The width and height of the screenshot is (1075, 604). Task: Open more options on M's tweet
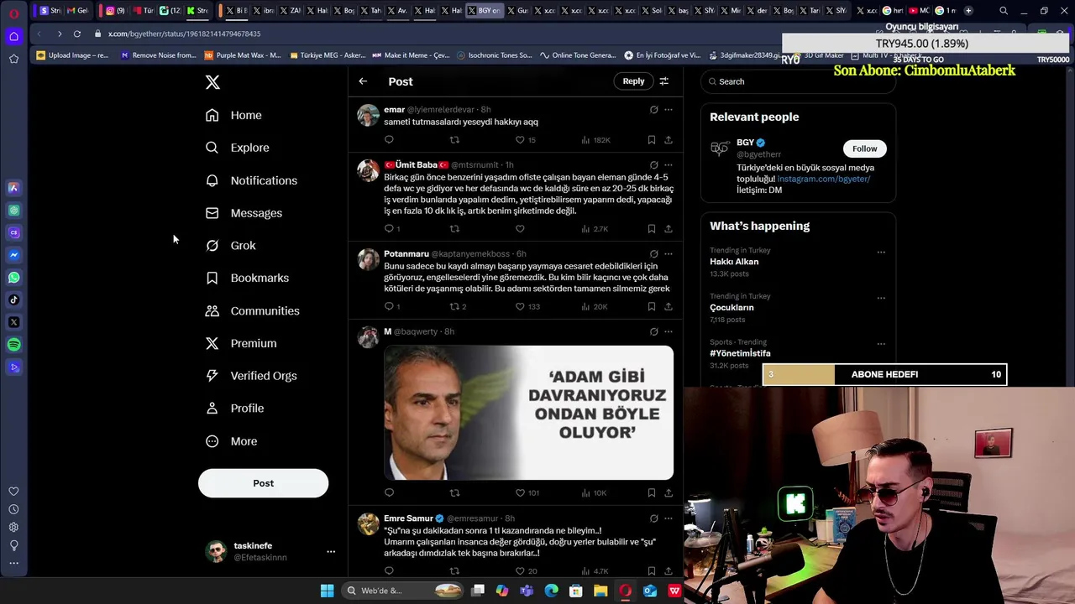click(x=669, y=331)
